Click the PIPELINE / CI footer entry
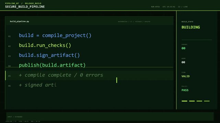220x123 pixels. [11, 122]
